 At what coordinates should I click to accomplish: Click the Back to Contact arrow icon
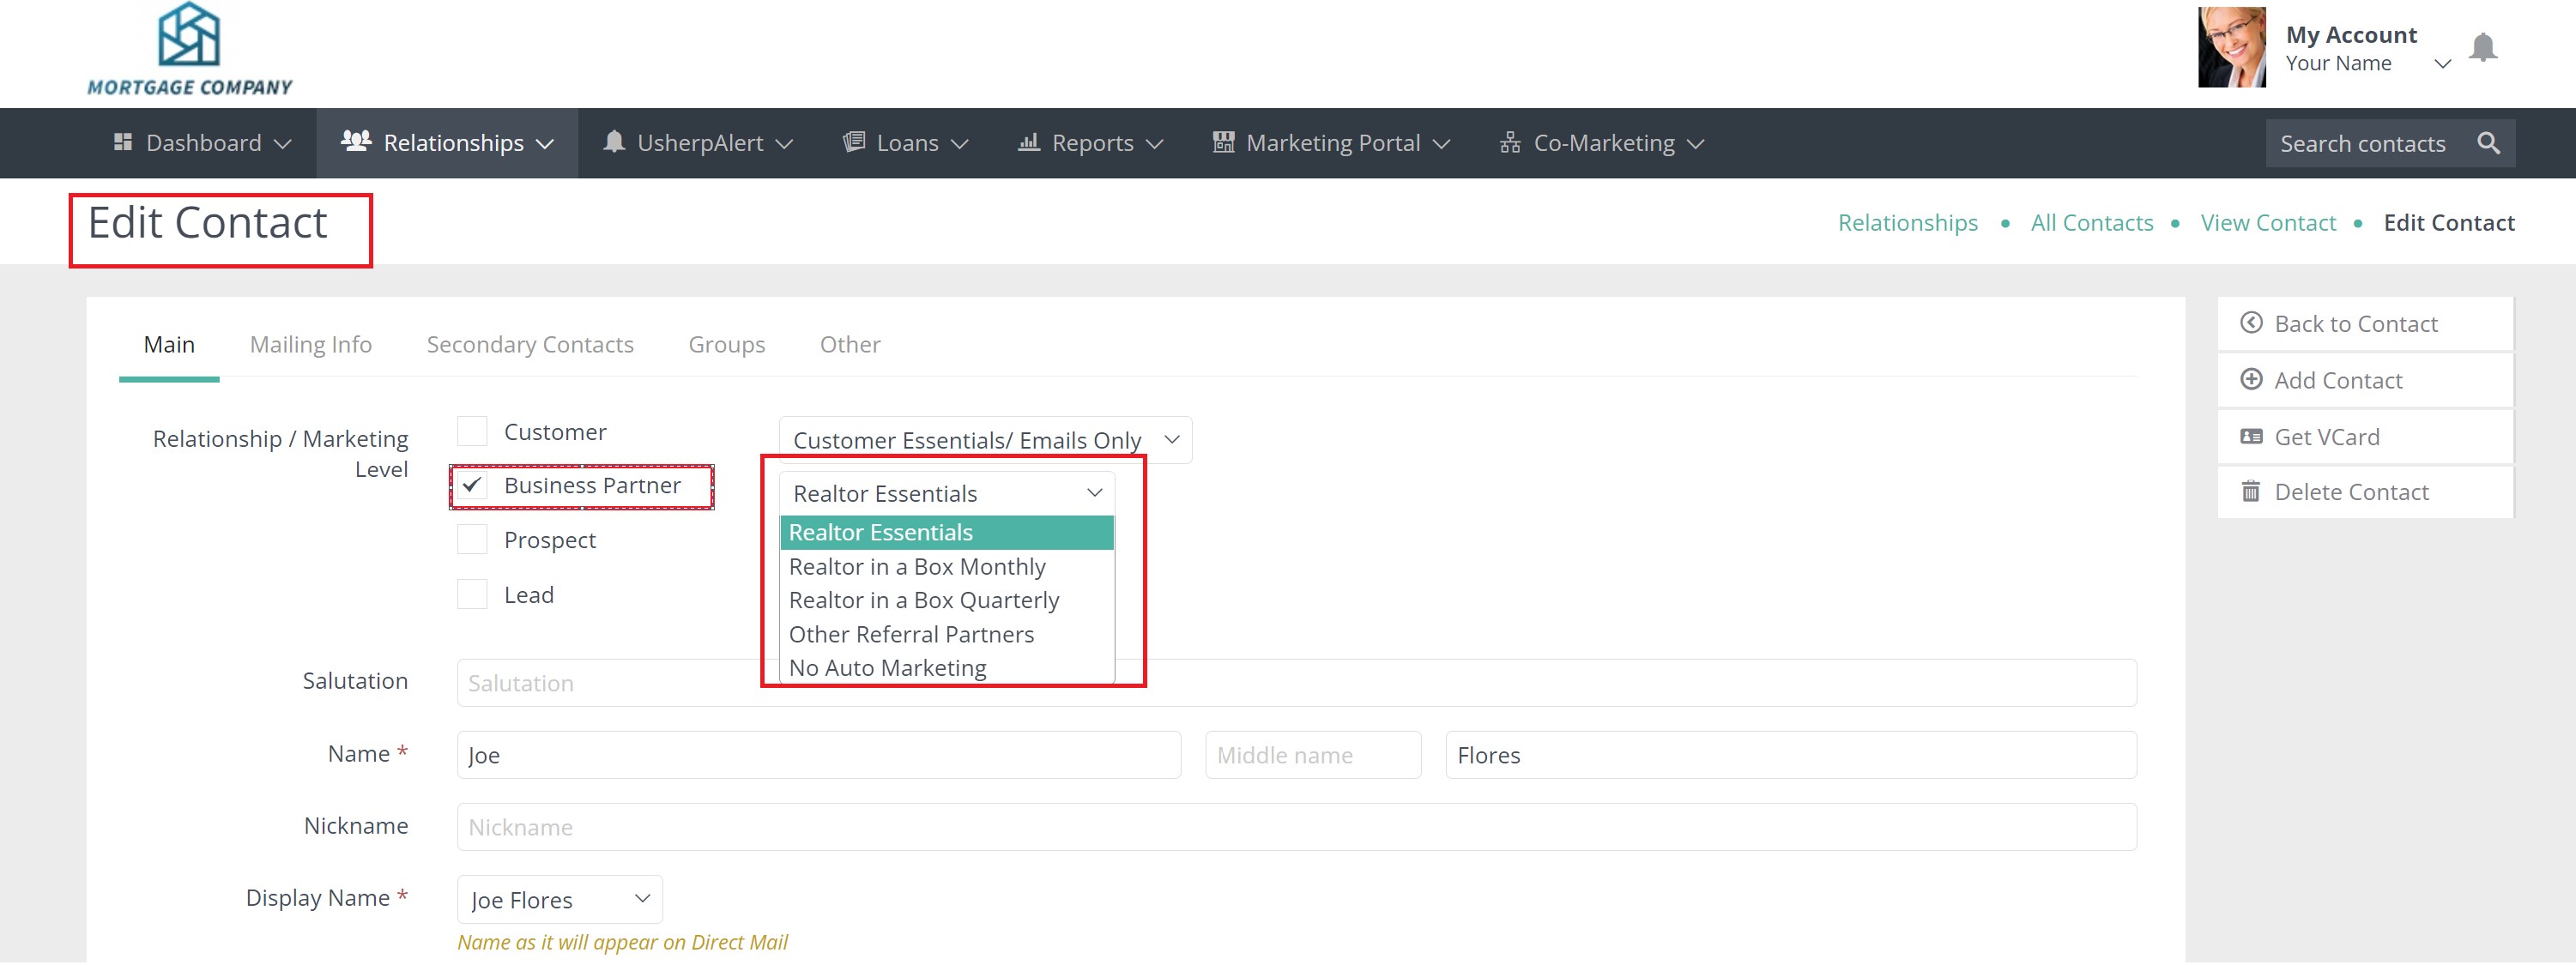click(2251, 323)
